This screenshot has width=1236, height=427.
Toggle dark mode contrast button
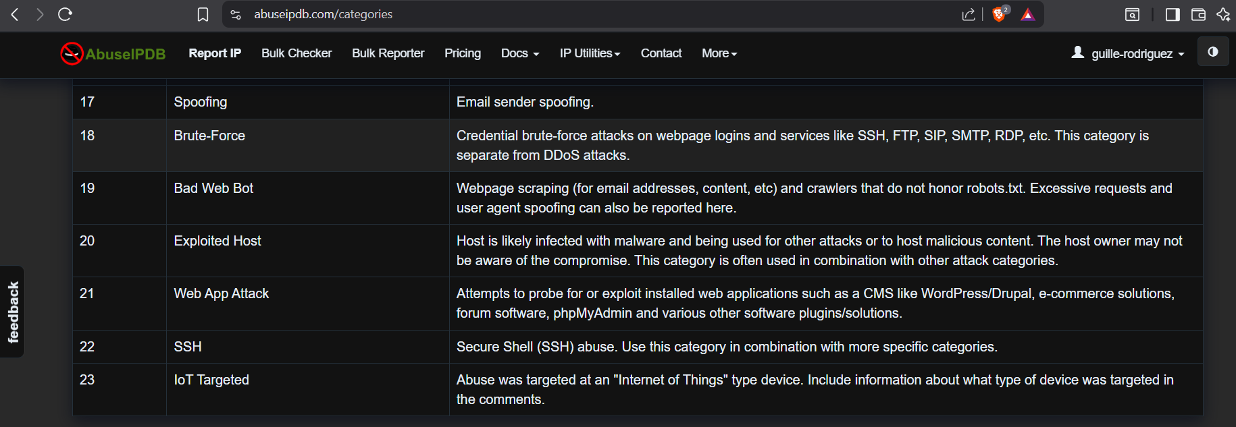tap(1212, 52)
